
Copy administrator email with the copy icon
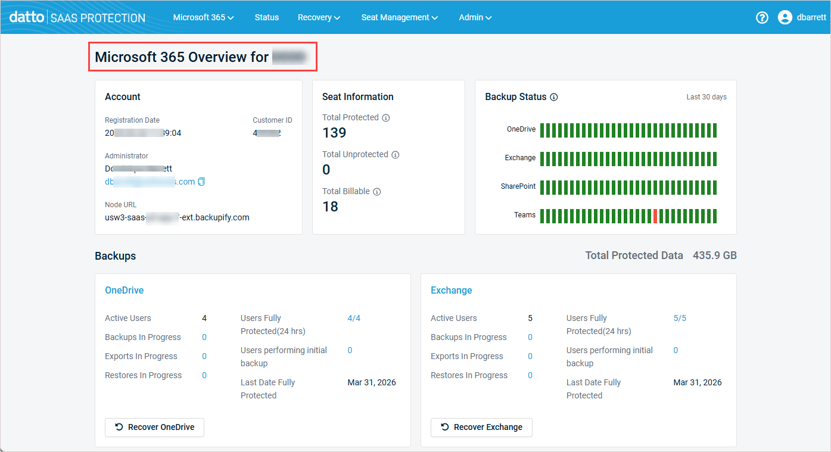[201, 182]
